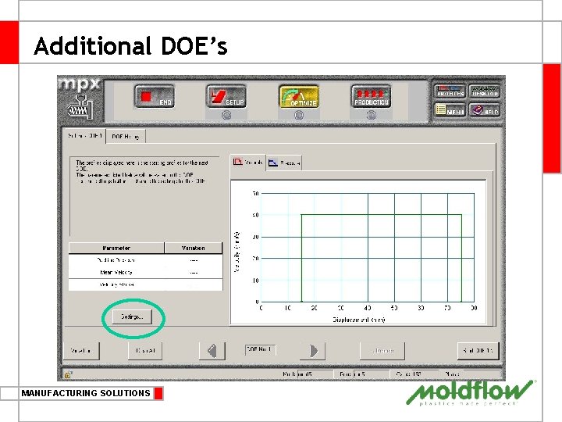Click the lock icon in status bar

click(x=67, y=374)
